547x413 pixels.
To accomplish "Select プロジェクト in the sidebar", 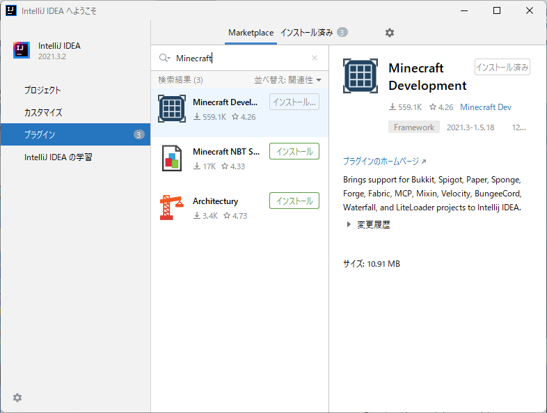I will click(x=43, y=91).
